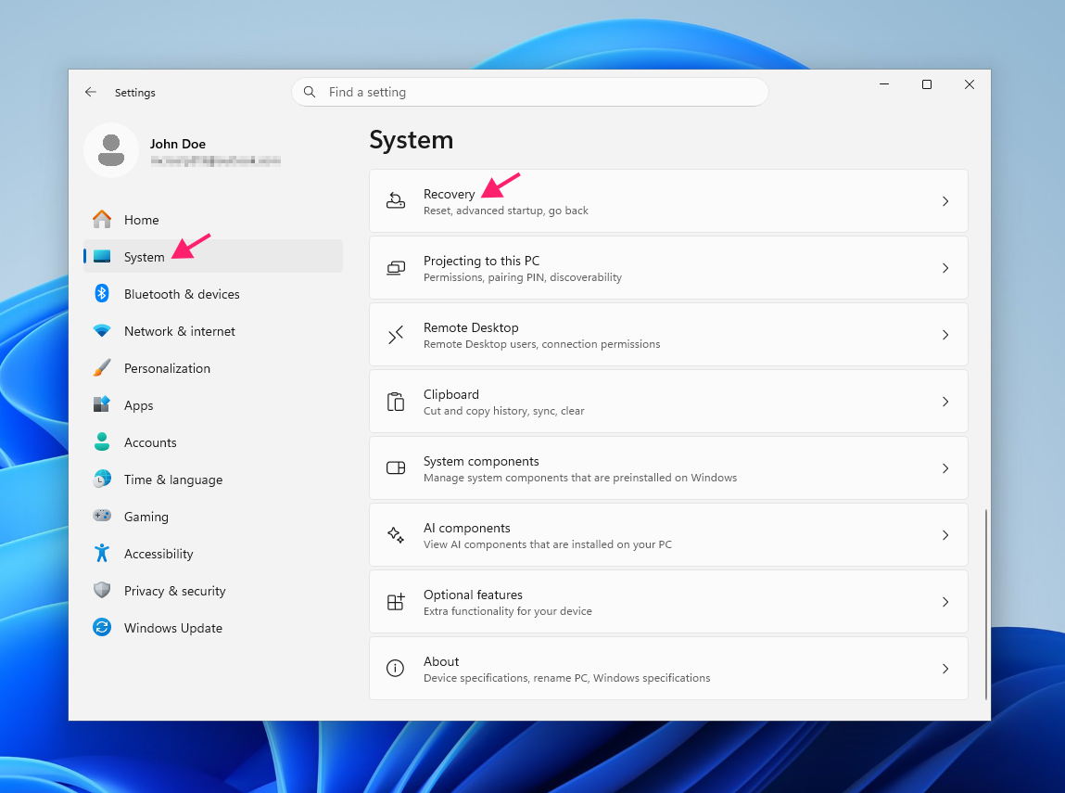Open About chevron arrow
This screenshot has width=1065, height=793.
pyautogui.click(x=945, y=669)
